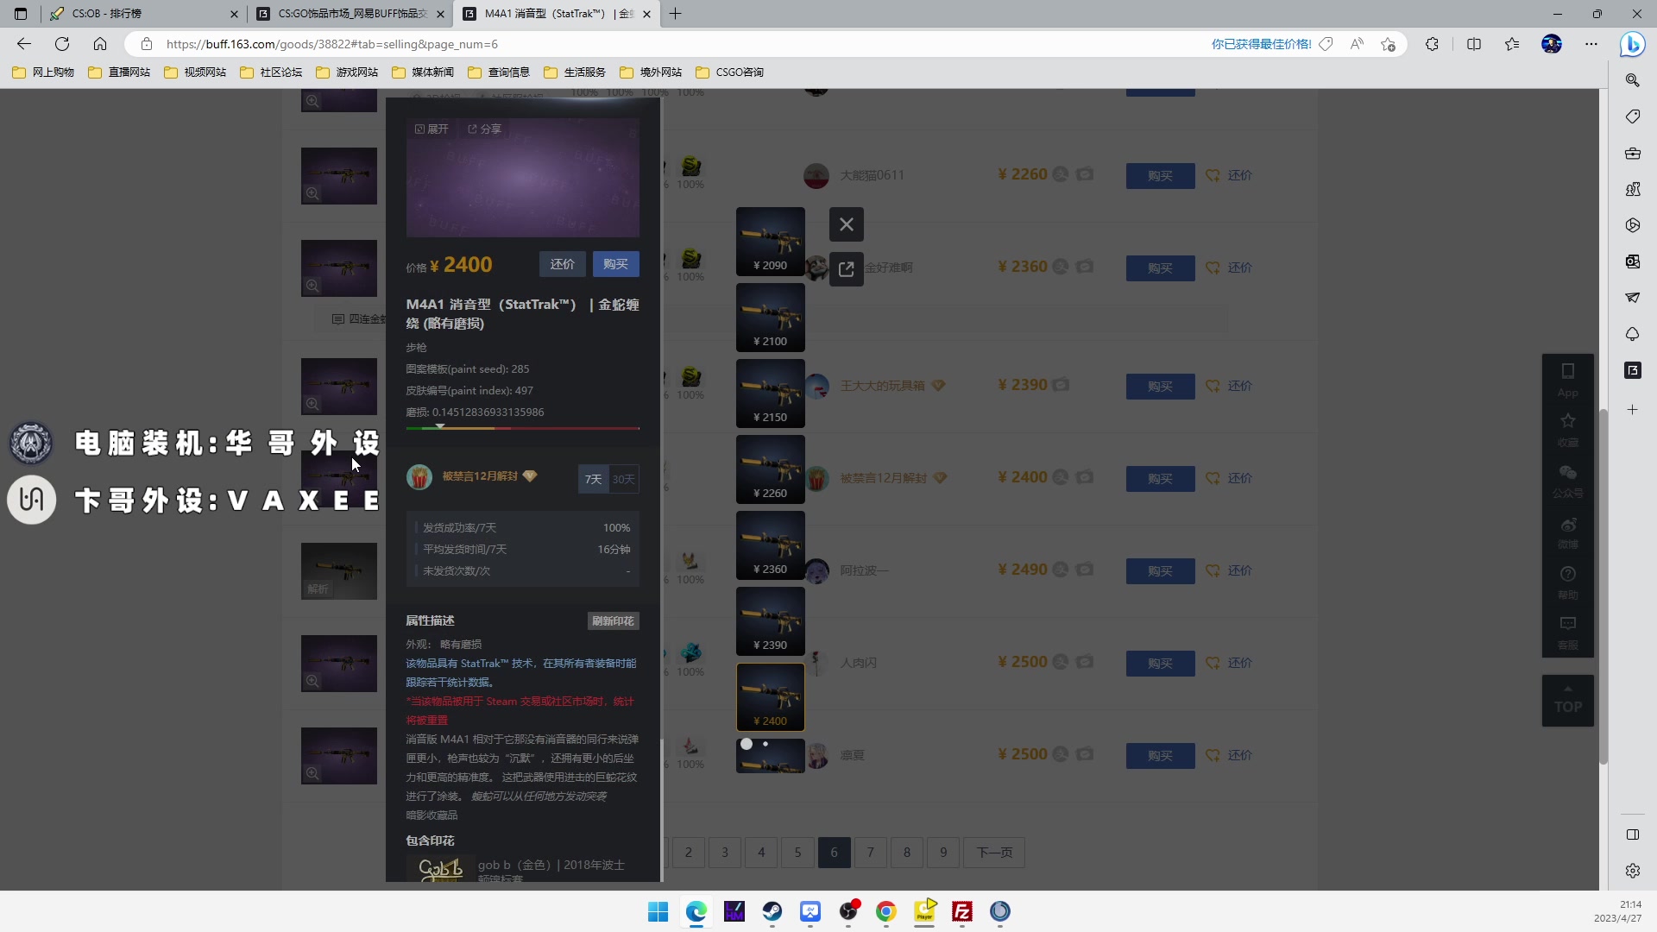Switch seller stats to 30天 tab
Image resolution: width=1657 pixels, height=932 pixels.
pyautogui.click(x=623, y=479)
